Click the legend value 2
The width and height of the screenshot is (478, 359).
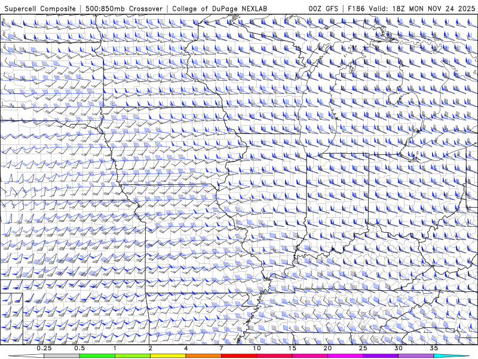151,348
